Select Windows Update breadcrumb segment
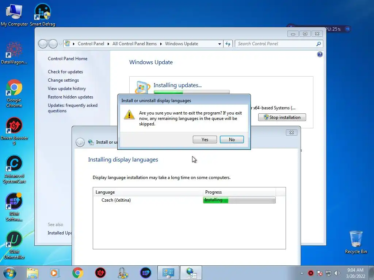Image resolution: width=374 pixels, height=280 pixels. tap(182, 44)
